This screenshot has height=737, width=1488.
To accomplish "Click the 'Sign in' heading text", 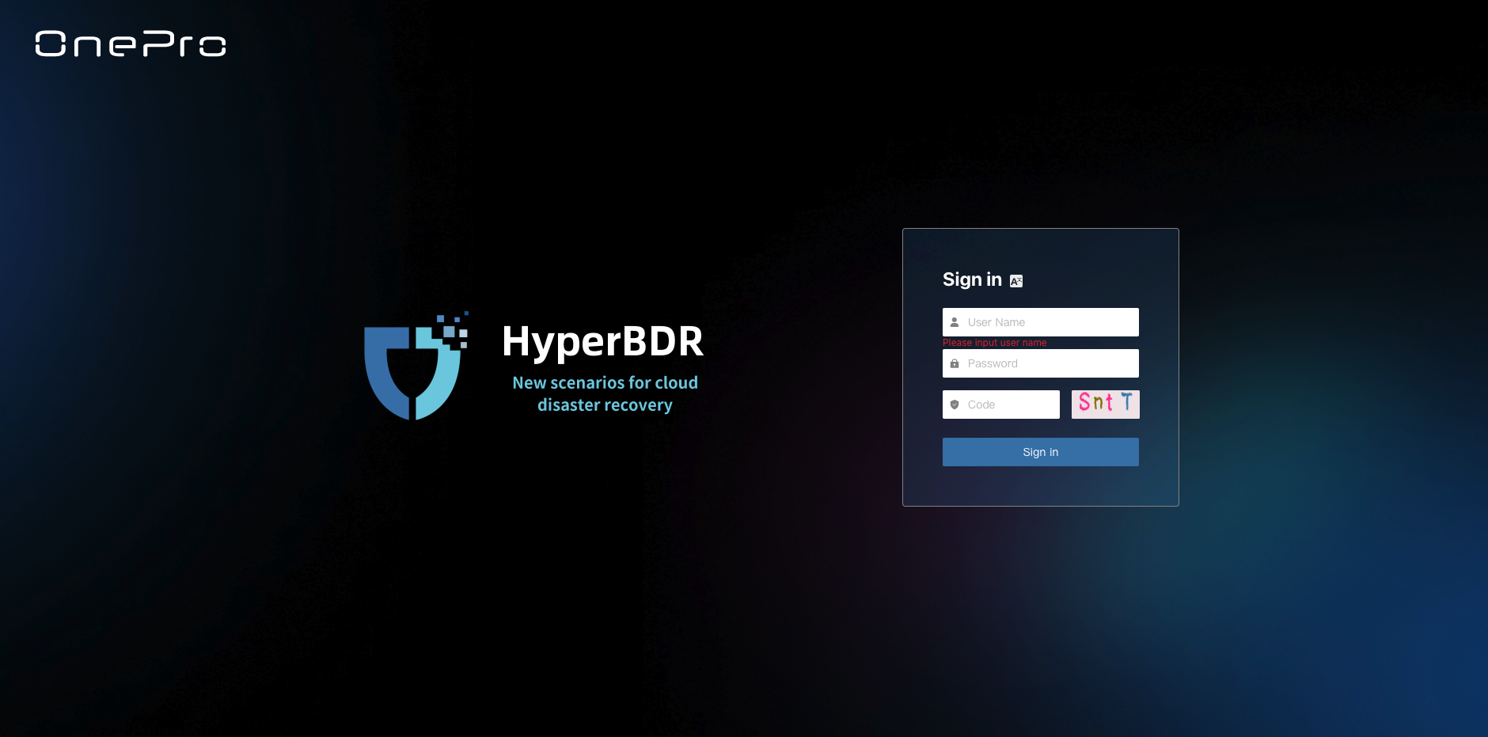I will point(972,279).
